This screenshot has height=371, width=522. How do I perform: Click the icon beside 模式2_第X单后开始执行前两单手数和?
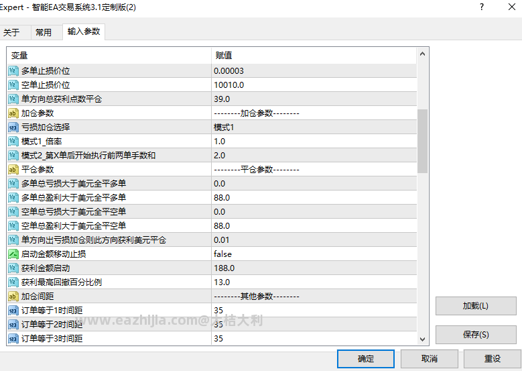click(13, 156)
